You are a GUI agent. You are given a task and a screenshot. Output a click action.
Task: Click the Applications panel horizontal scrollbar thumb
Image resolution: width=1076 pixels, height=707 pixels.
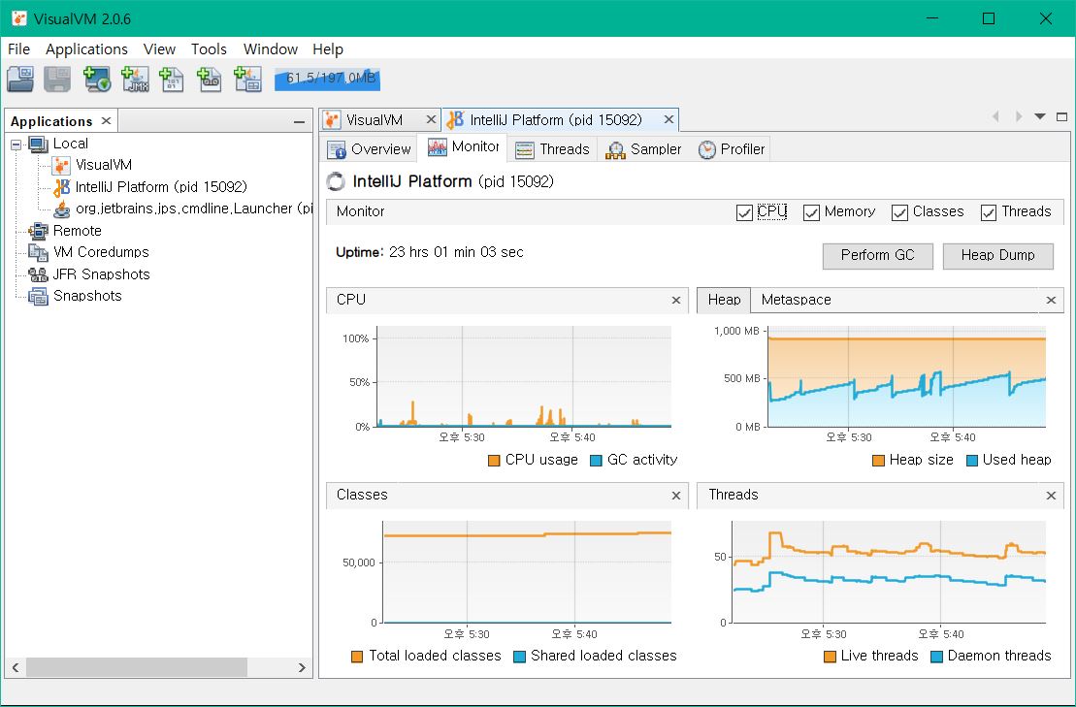pyautogui.click(x=136, y=667)
